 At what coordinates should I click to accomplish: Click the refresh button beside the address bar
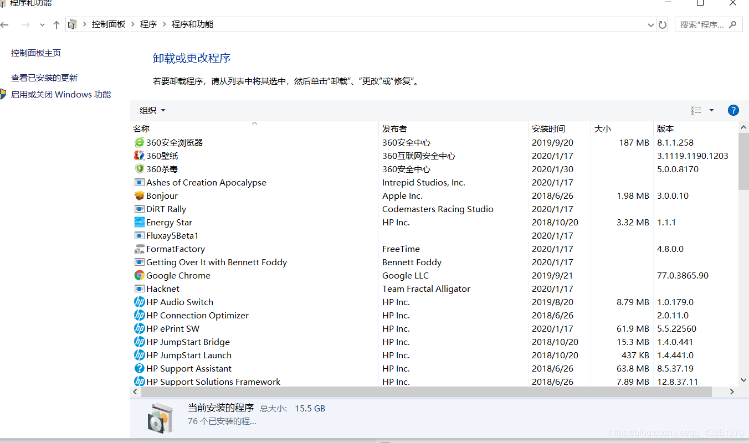(x=663, y=24)
